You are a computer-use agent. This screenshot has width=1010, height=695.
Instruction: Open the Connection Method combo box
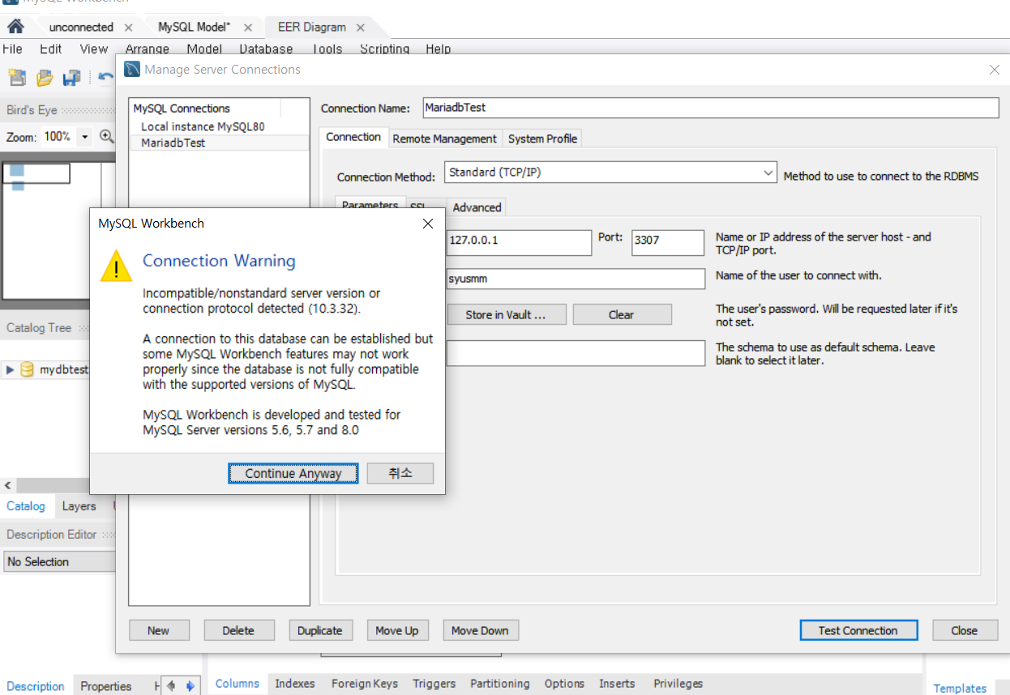611,173
